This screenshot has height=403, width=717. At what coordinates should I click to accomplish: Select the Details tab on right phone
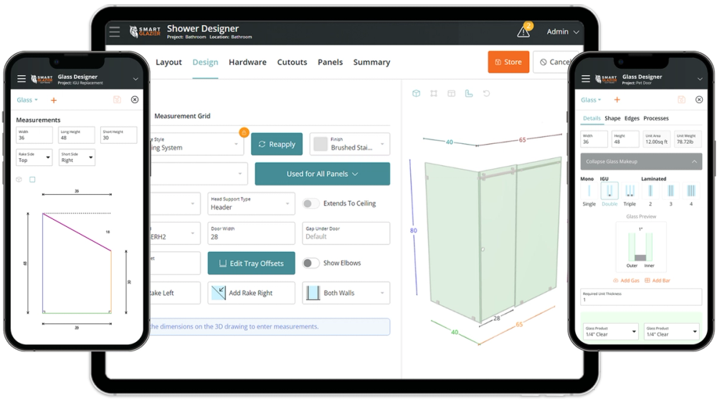pyautogui.click(x=592, y=118)
